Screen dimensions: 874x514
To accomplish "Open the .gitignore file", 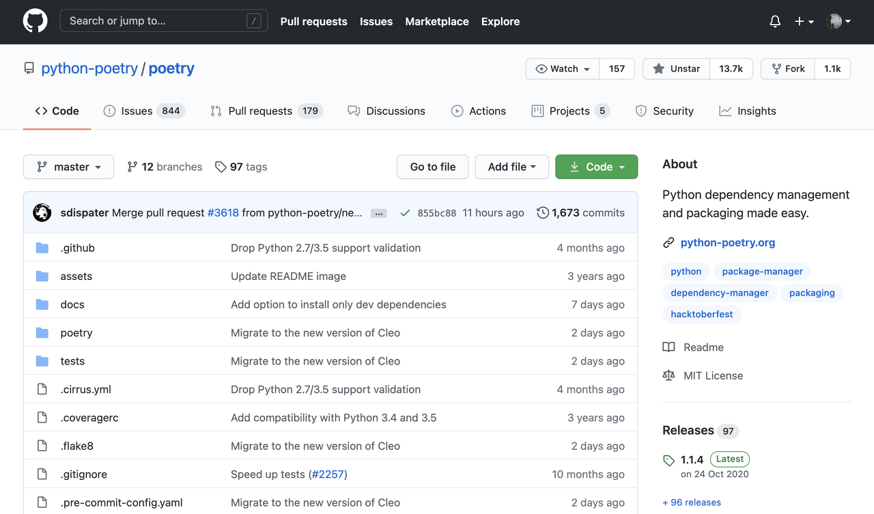I will pyautogui.click(x=84, y=475).
